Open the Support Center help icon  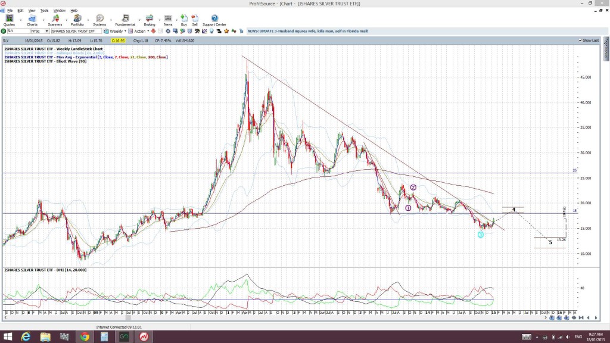pyautogui.click(x=214, y=18)
